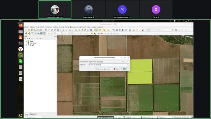Click the browse button beside the connection combo
Image resolution: width=211 pixels, height=119 pixels.
126,62
